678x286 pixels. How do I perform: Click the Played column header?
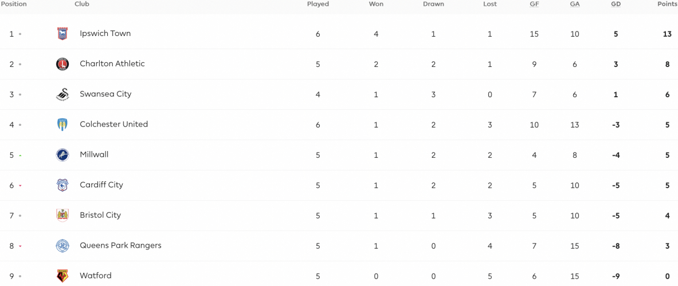(x=318, y=5)
